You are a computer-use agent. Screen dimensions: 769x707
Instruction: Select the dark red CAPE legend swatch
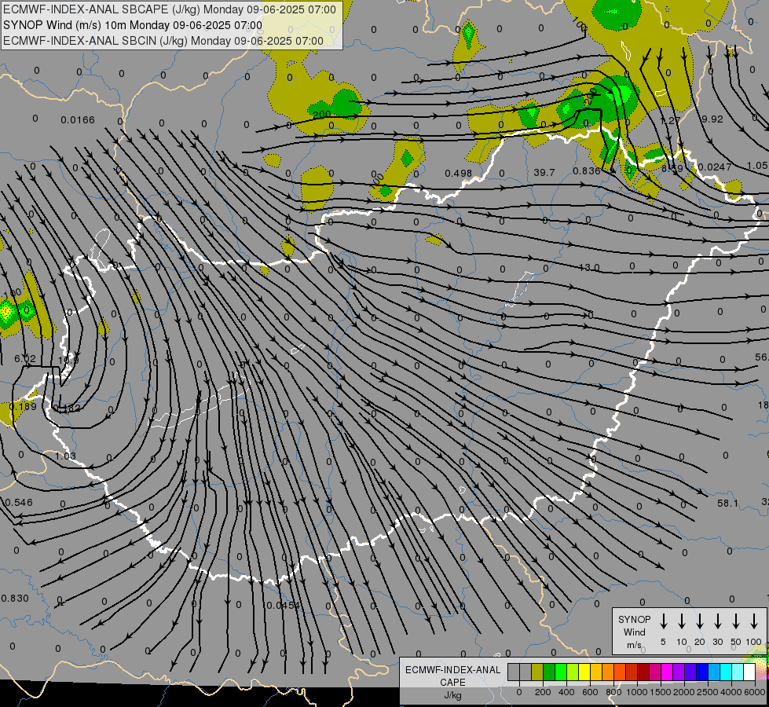643,672
